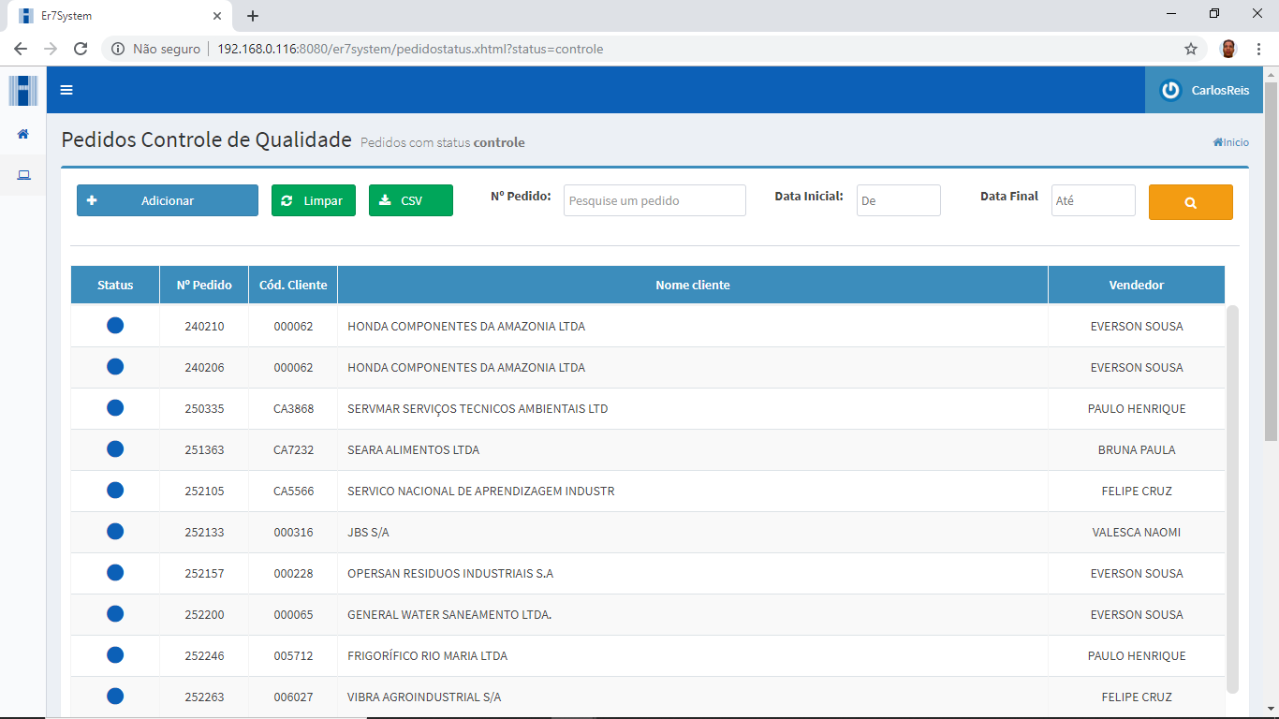Close the Er7System browser tab
This screenshot has width=1279, height=719.
[217, 16]
